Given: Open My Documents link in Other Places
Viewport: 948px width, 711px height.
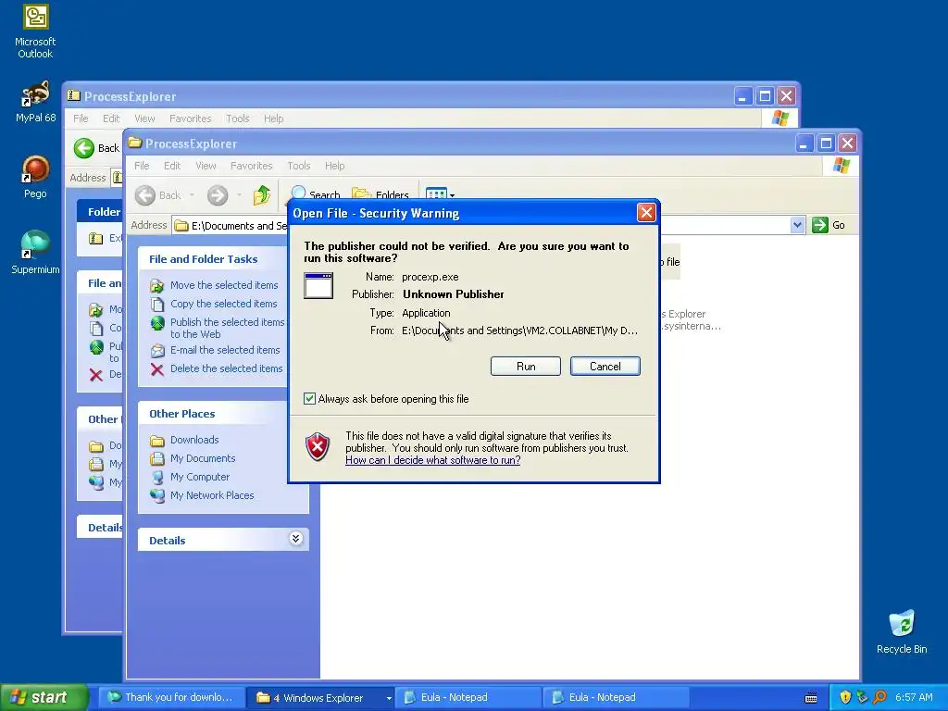Looking at the screenshot, I should (x=203, y=458).
